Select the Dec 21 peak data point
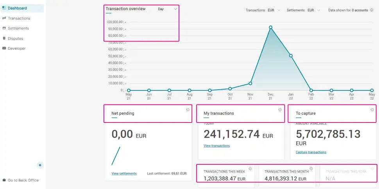Image resolution: width=379 pixels, height=189 pixels. coord(270,27)
